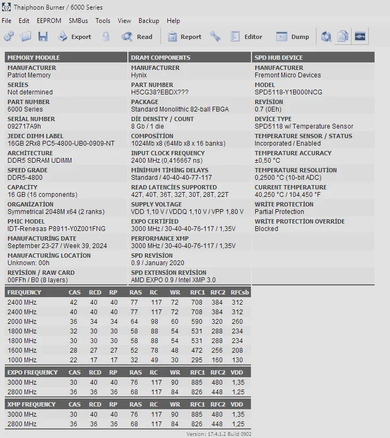390x438 pixels.
Task: Open the Tools menu
Action: click(x=103, y=21)
